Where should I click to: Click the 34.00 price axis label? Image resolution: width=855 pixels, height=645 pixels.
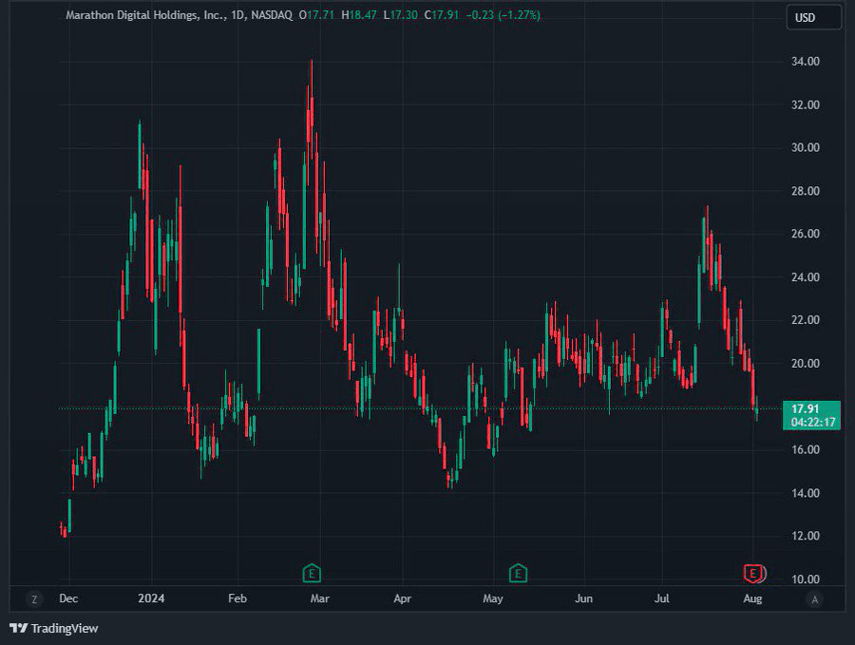click(x=806, y=62)
